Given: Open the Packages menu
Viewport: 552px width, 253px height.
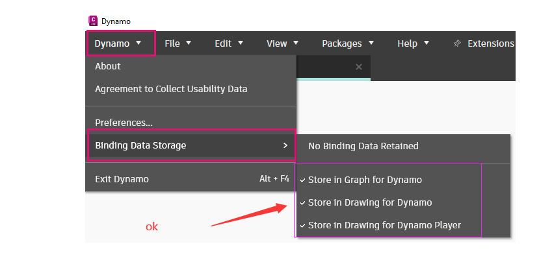Looking at the screenshot, I should pos(348,43).
